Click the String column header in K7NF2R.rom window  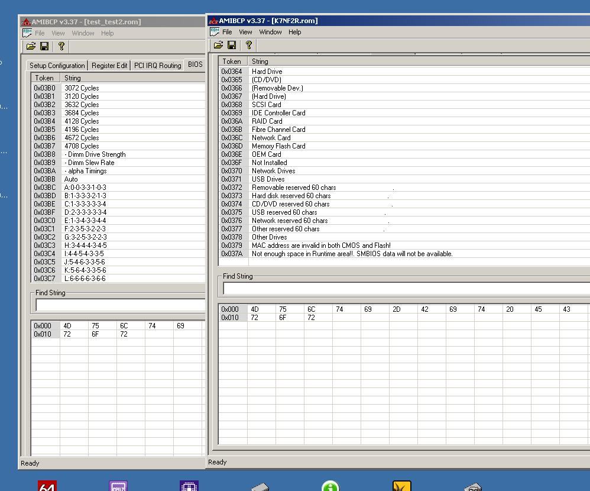tap(419, 62)
